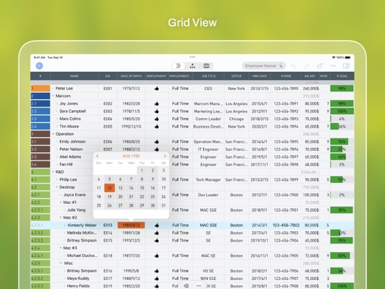The height and width of the screenshot is (289, 385).
Task: Open the Employee Master filter pill
Action: click(x=264, y=66)
